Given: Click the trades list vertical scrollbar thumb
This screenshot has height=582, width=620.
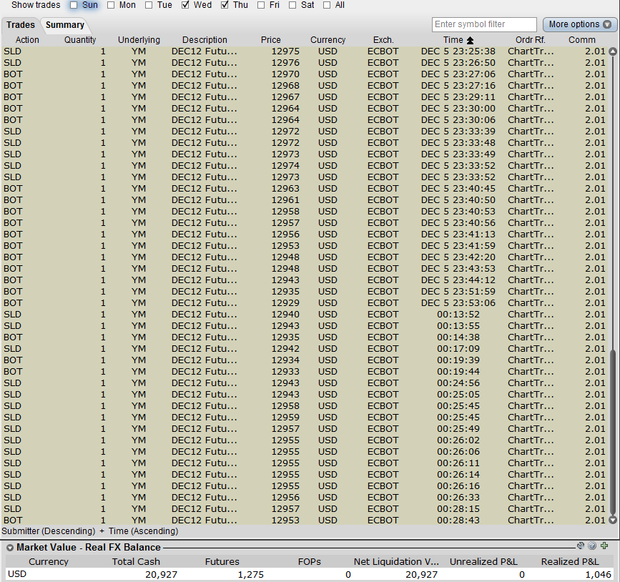Looking at the screenshot, I should pyautogui.click(x=613, y=433).
